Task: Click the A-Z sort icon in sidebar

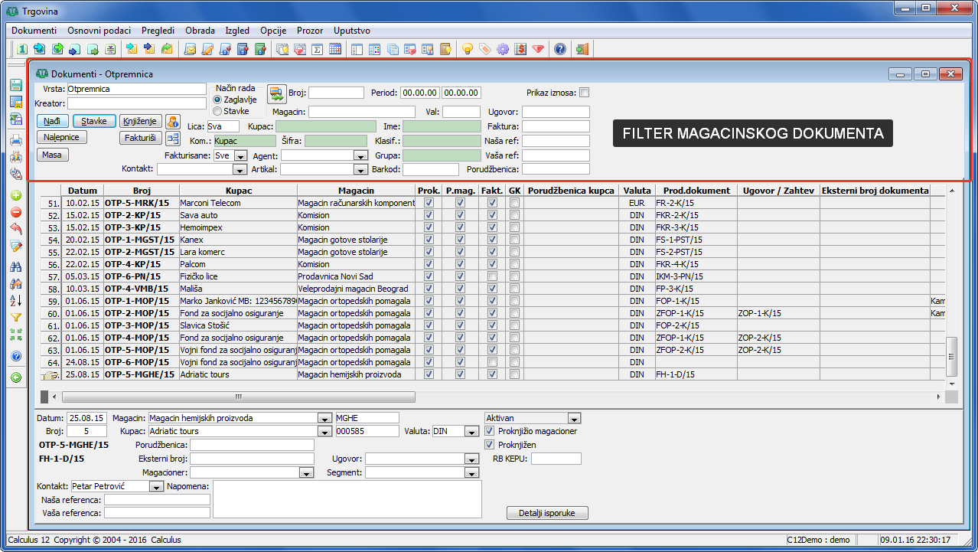Action: click(x=16, y=300)
